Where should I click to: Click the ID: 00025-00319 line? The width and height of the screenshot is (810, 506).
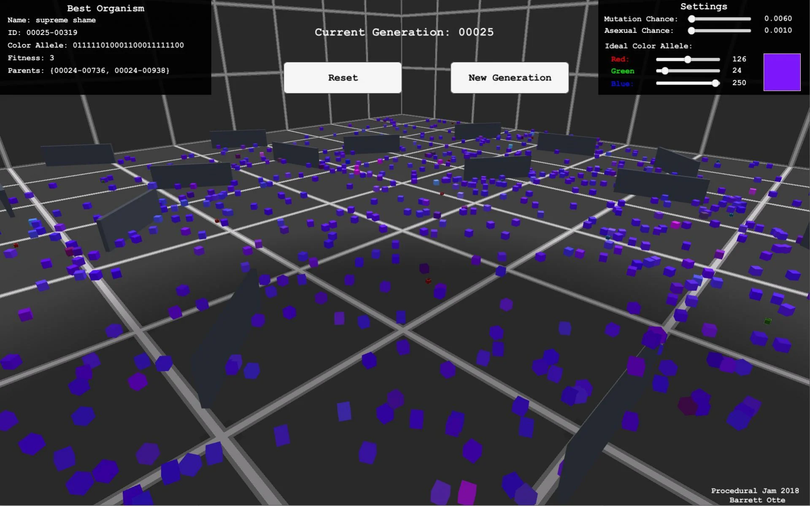click(x=42, y=32)
